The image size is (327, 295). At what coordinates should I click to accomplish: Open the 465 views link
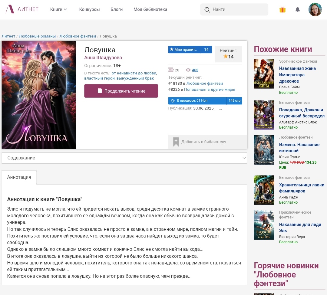[x=195, y=70]
